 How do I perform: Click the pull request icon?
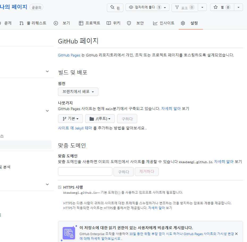point(22,23)
